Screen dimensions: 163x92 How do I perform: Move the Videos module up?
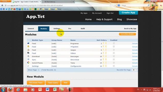point(103,53)
